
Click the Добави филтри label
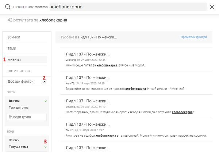pyautogui.click(x=20, y=82)
